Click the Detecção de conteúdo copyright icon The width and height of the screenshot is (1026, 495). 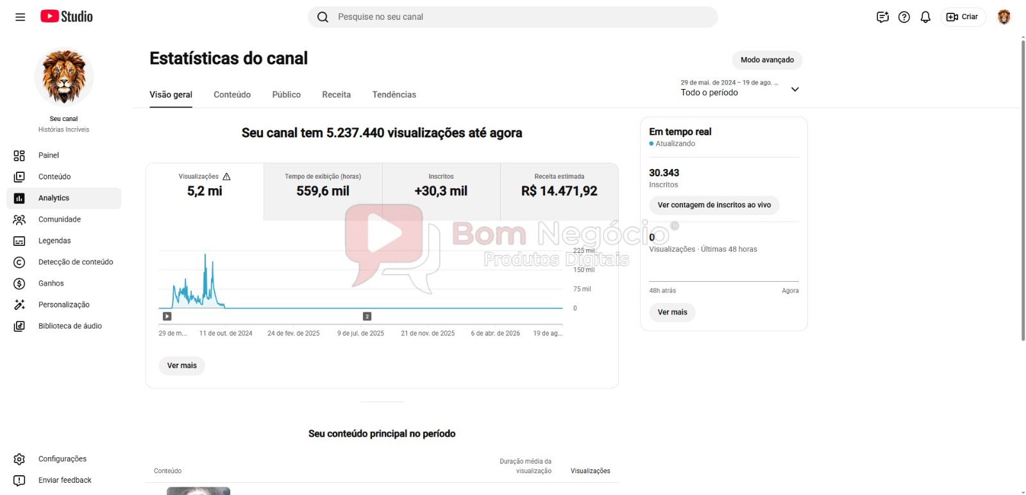pyautogui.click(x=19, y=263)
